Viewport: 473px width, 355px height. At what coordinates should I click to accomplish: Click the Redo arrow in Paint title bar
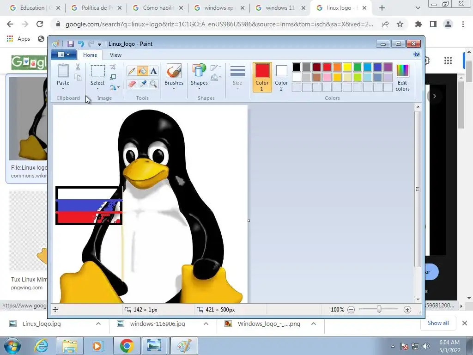pos(91,44)
